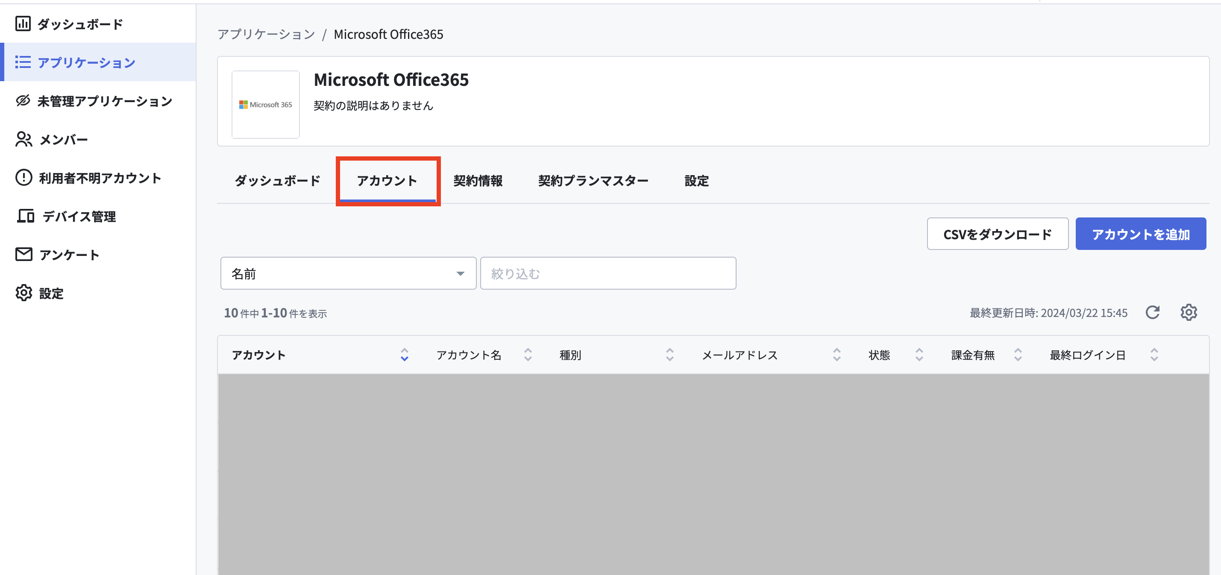
Task: Sort by 課金有無 column arrows
Action: 1018,355
